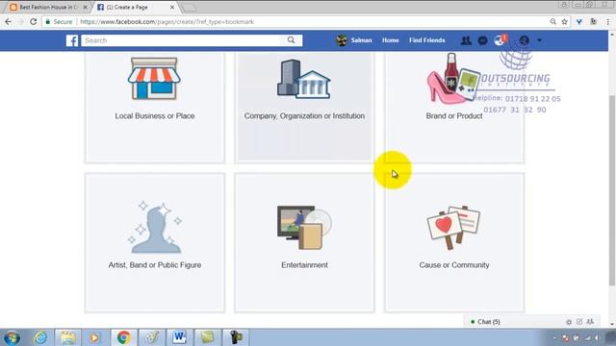Click the search magnifier button
This screenshot has height=346, width=616.
click(x=291, y=40)
